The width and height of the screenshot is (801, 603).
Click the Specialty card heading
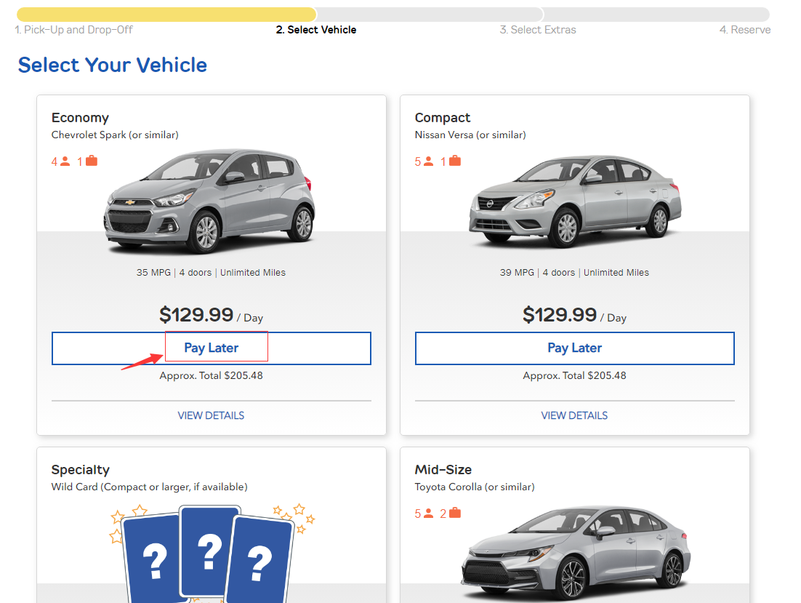81,470
